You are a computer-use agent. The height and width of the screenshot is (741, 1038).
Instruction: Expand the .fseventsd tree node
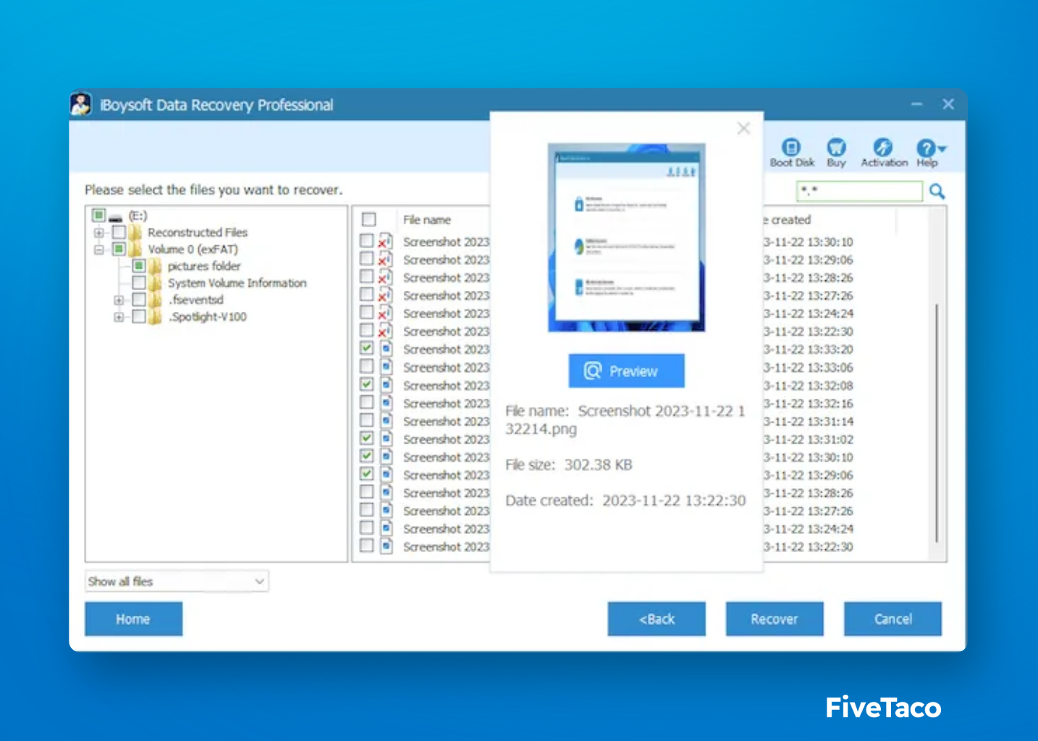coord(119,300)
